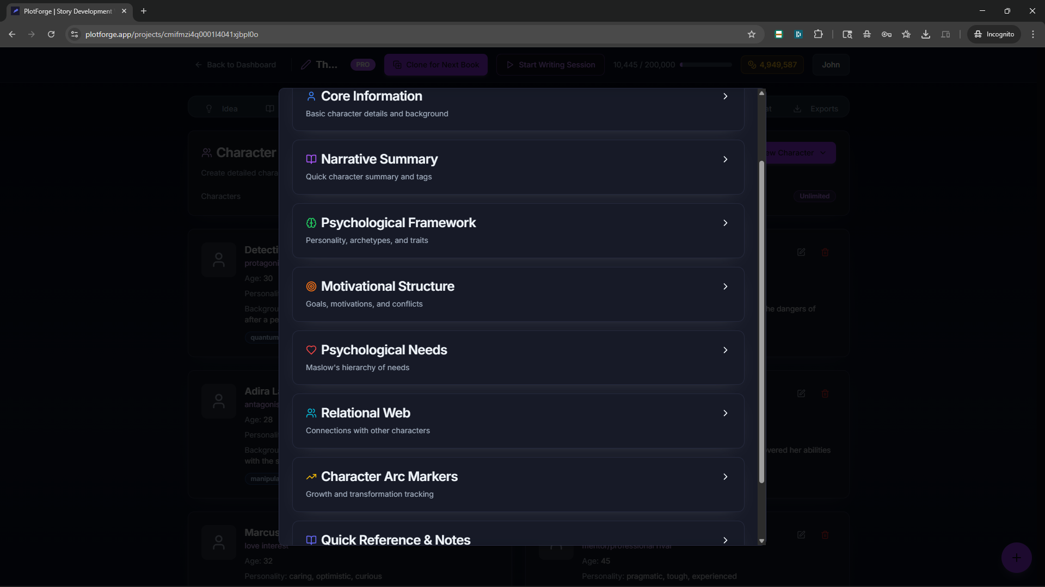Image resolution: width=1045 pixels, height=587 pixels.
Task: Click the Motivational Structure target icon
Action: coord(311,286)
